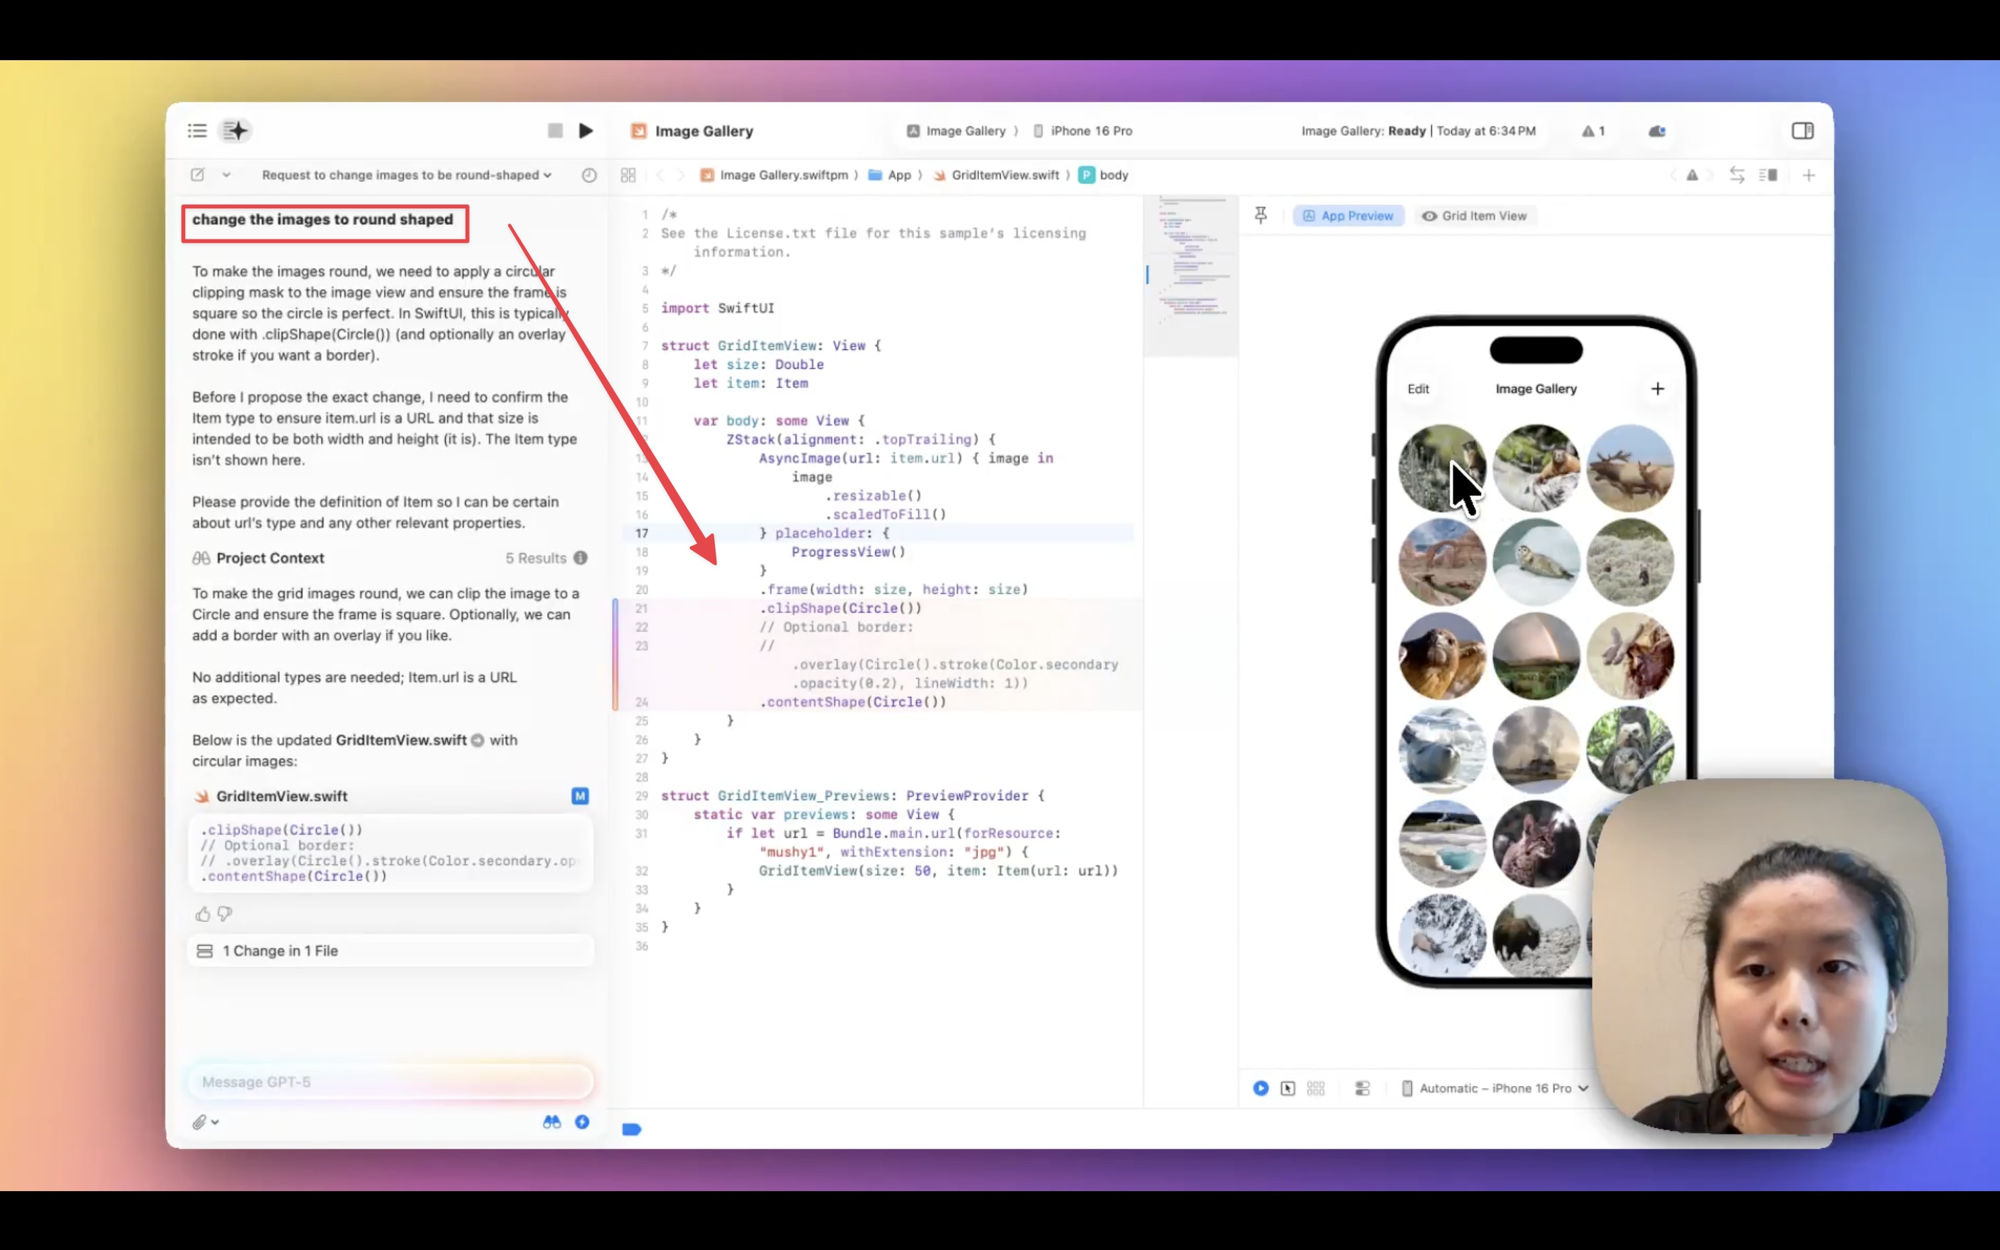
Task: Go back in editor navigation history
Action: tap(659, 175)
